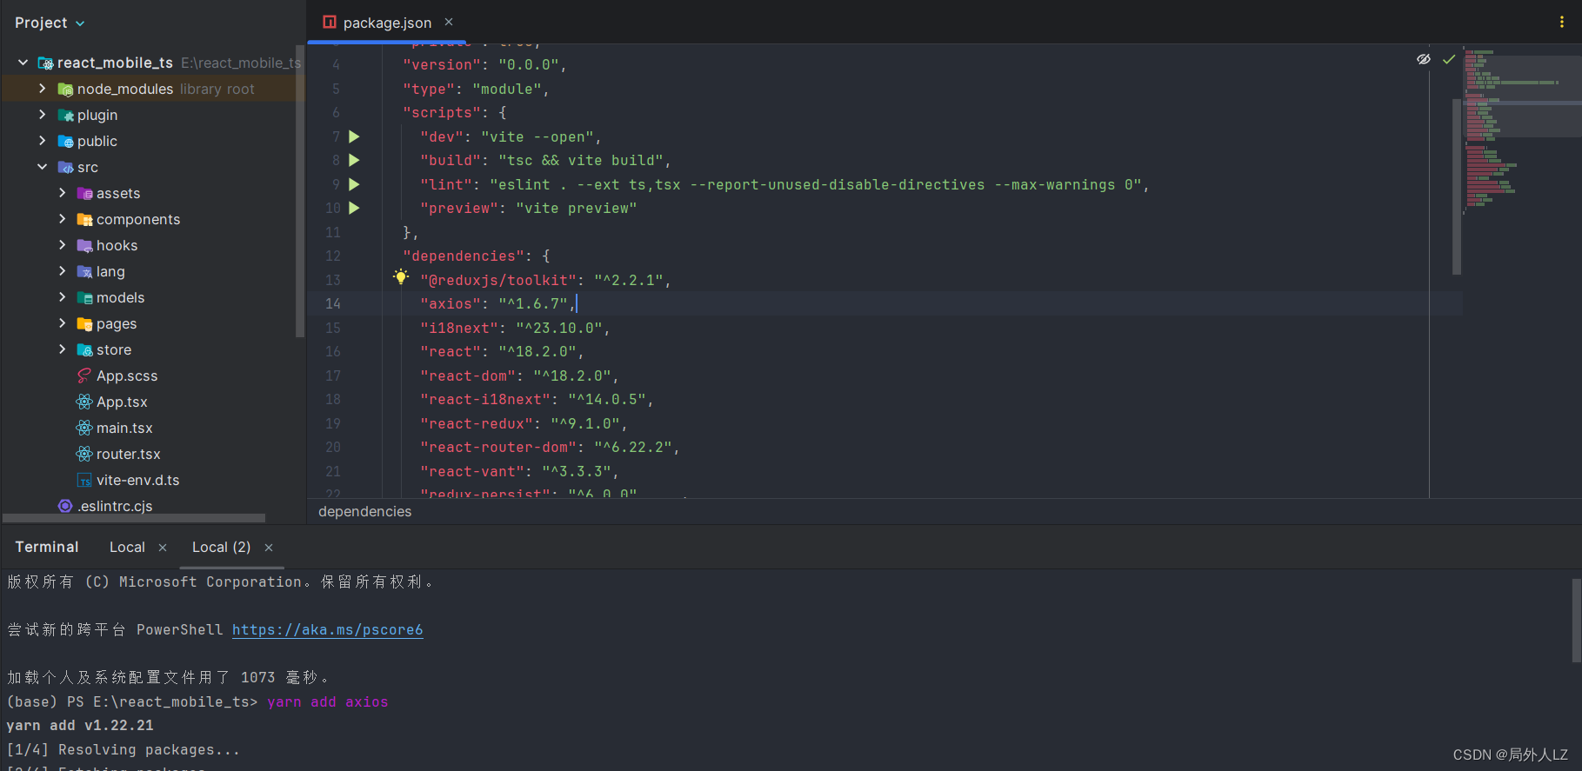This screenshot has width=1582, height=771.
Task: Expand the pages folder
Action: (x=62, y=323)
